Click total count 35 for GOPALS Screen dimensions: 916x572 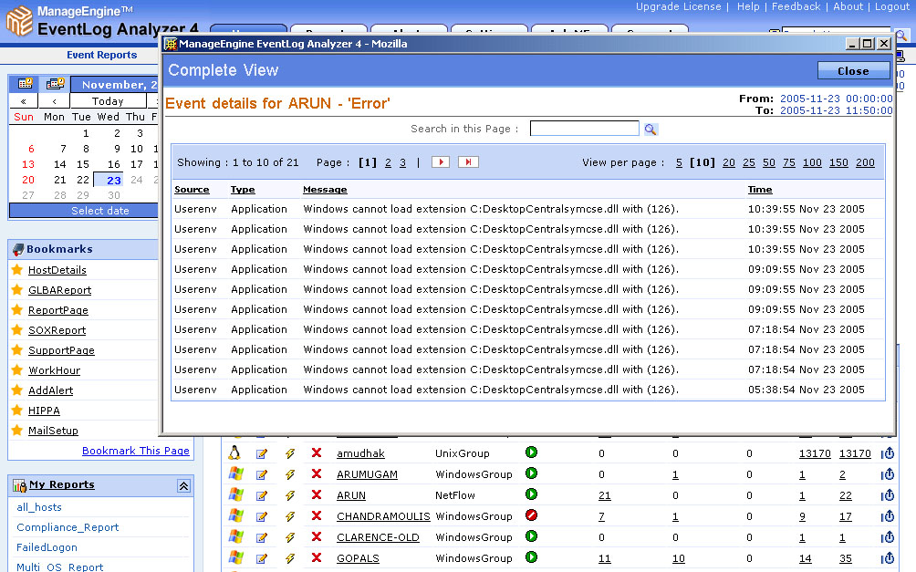846,558
